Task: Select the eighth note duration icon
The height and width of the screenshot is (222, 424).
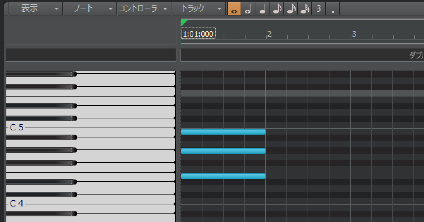Action: pos(276,9)
